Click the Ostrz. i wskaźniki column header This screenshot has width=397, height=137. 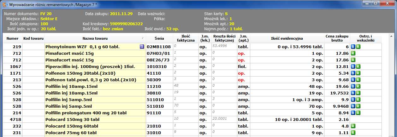(x=366, y=38)
